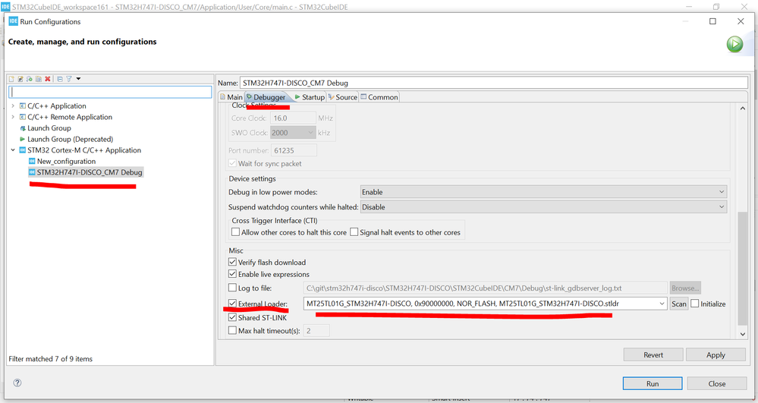The width and height of the screenshot is (758, 403).
Task: Toggle Enable live expressions checkbox
Action: coord(232,274)
